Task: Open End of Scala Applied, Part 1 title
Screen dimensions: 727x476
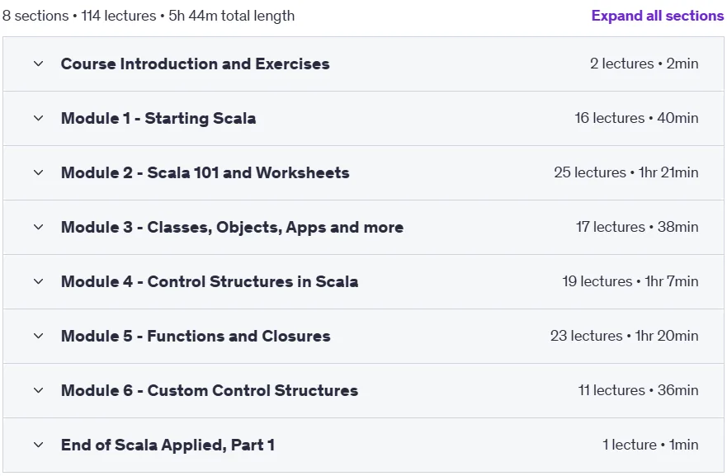Action: tap(168, 445)
